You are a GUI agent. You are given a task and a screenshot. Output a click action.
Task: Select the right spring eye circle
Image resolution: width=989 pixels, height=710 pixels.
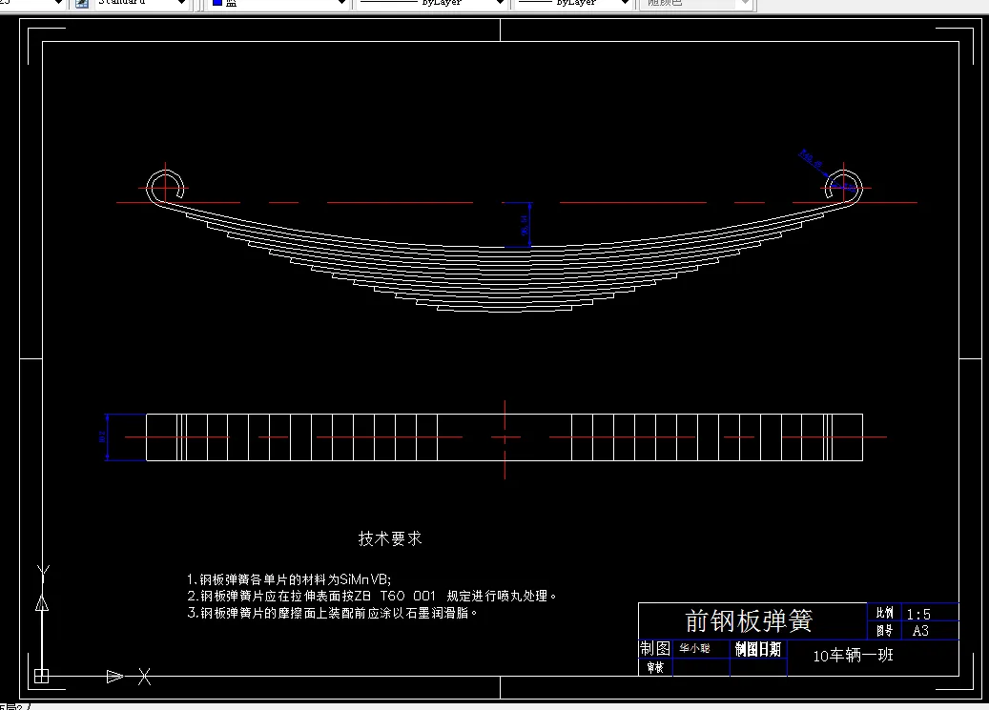pos(844,187)
